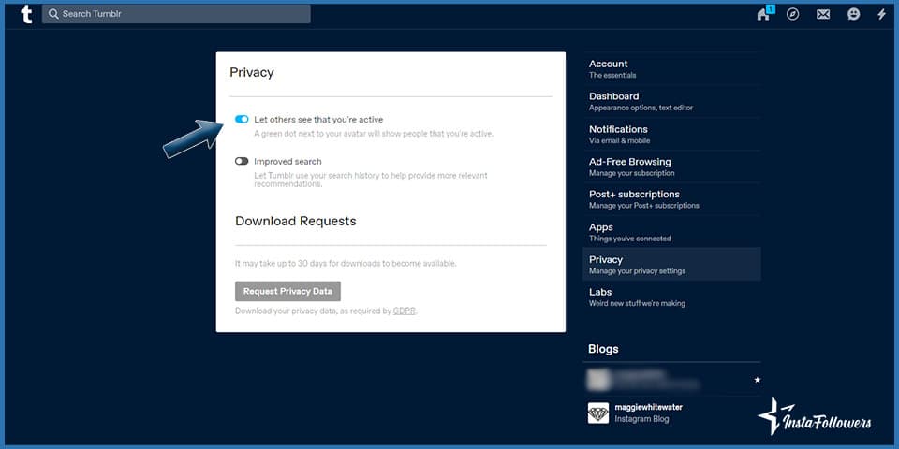Open the Inbox envelope icon
This screenshot has width=899, height=449.
coord(823,14)
